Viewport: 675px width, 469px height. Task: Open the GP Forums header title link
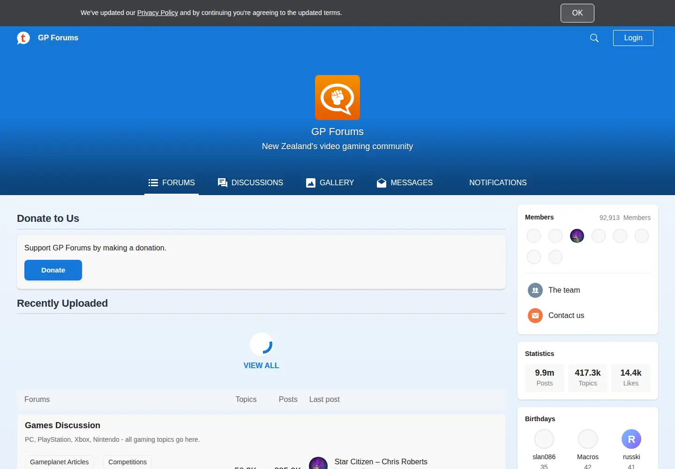click(58, 38)
